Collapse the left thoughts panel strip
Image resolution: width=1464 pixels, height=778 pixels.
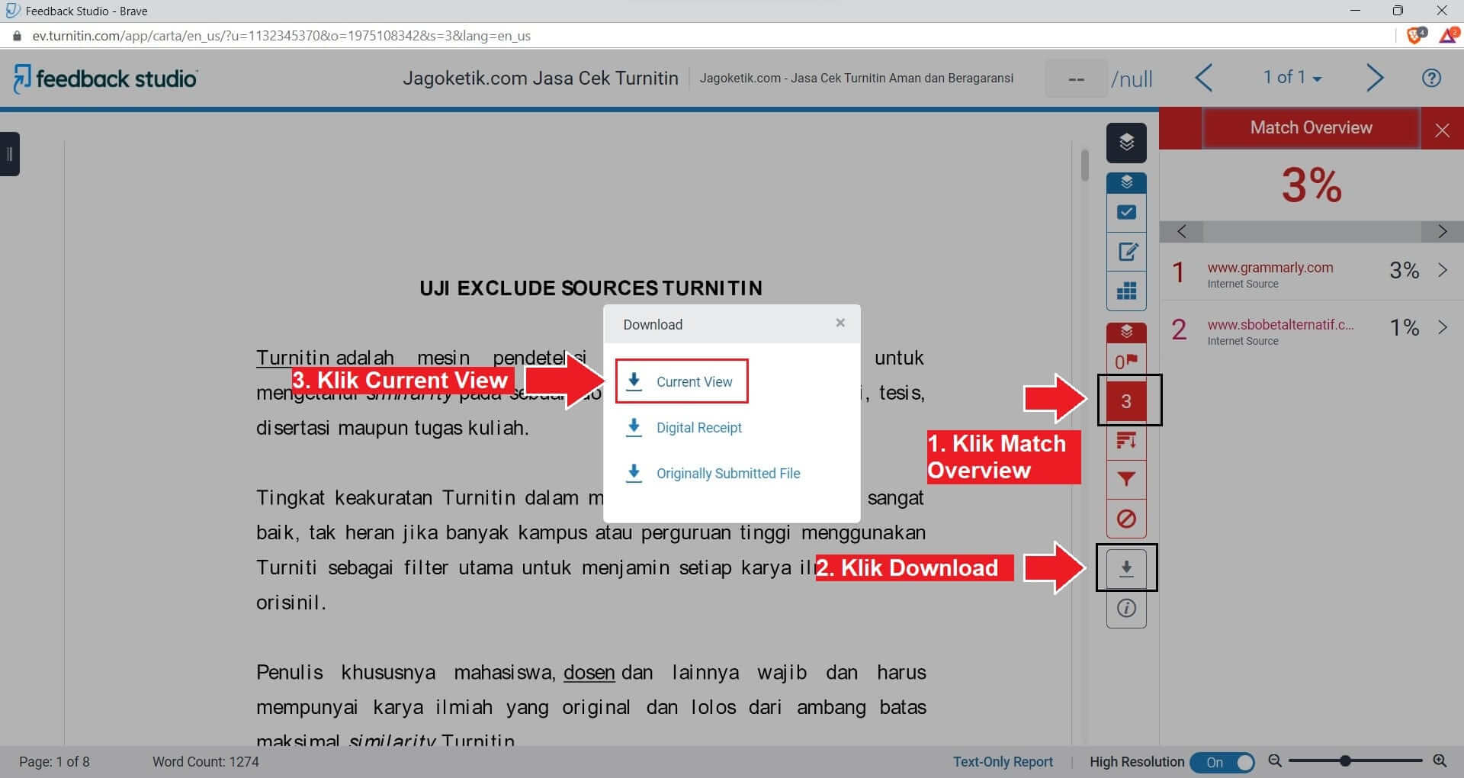[x=11, y=154]
